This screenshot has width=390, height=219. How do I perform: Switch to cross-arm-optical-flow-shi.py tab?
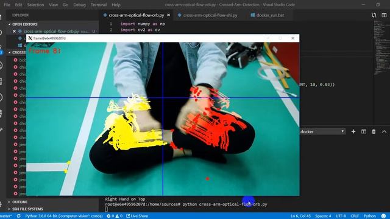click(x=210, y=15)
